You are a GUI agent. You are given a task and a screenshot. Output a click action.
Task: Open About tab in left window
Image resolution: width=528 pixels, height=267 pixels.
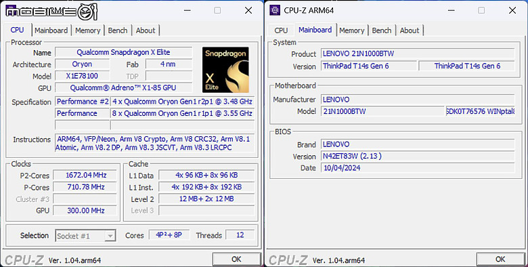[146, 30]
